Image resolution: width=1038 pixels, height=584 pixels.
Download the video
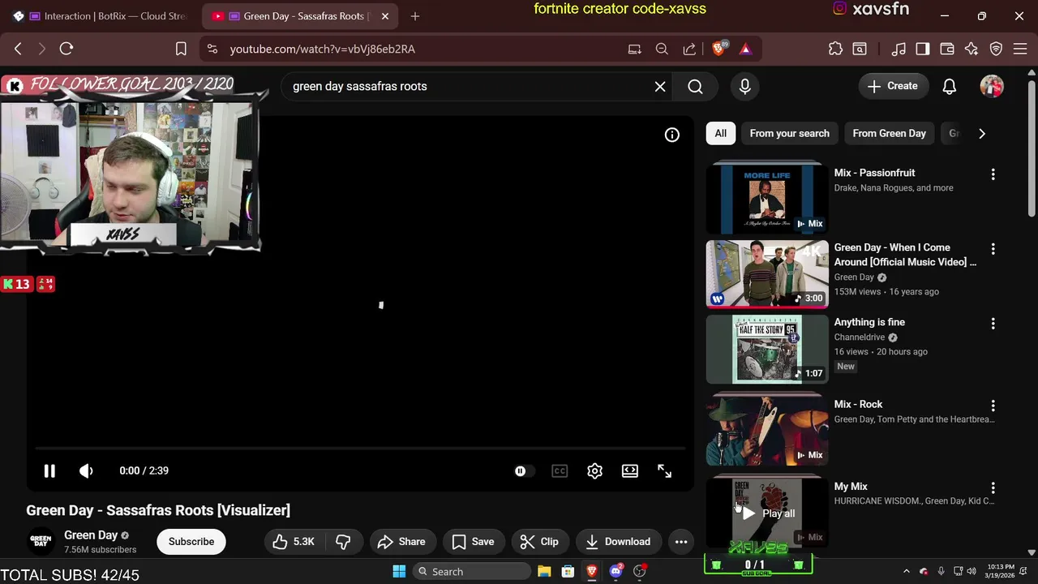coord(618,542)
